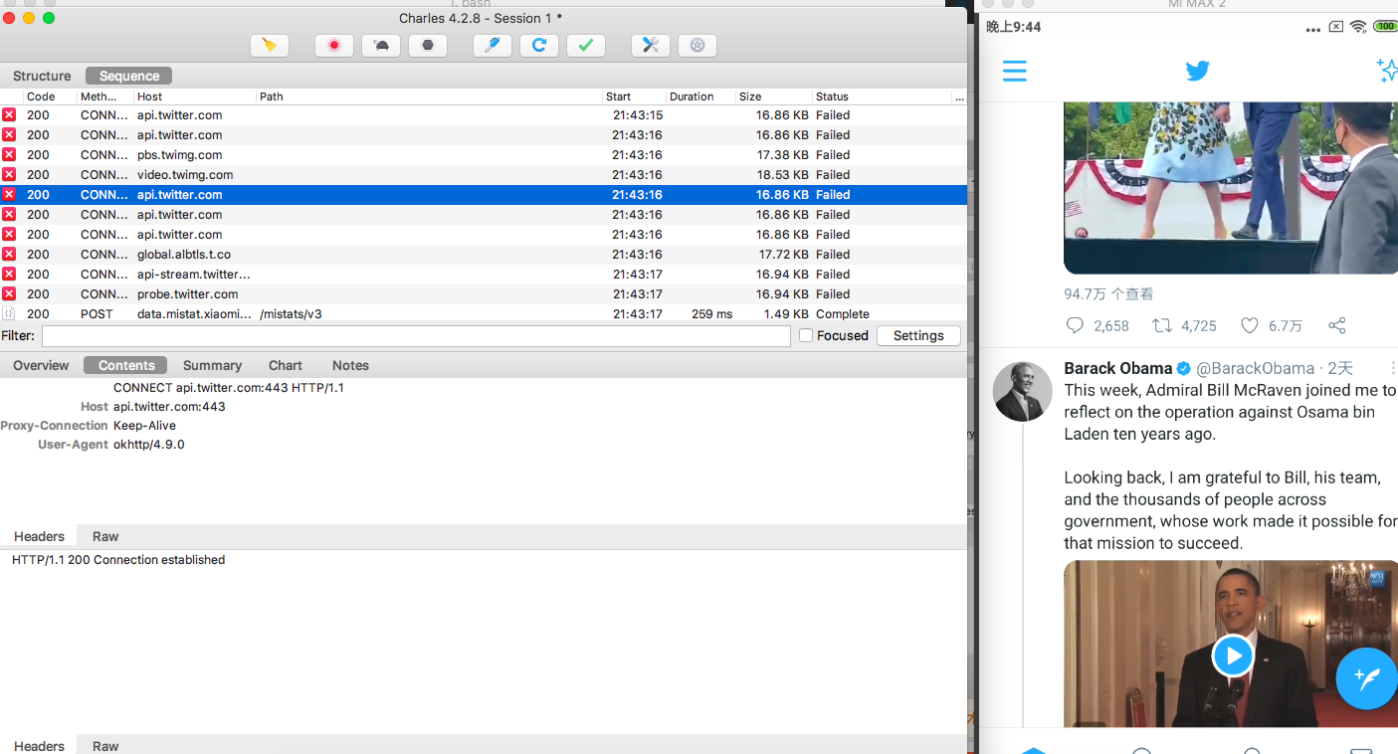
Task: Open the Overview tab
Action: 41,365
